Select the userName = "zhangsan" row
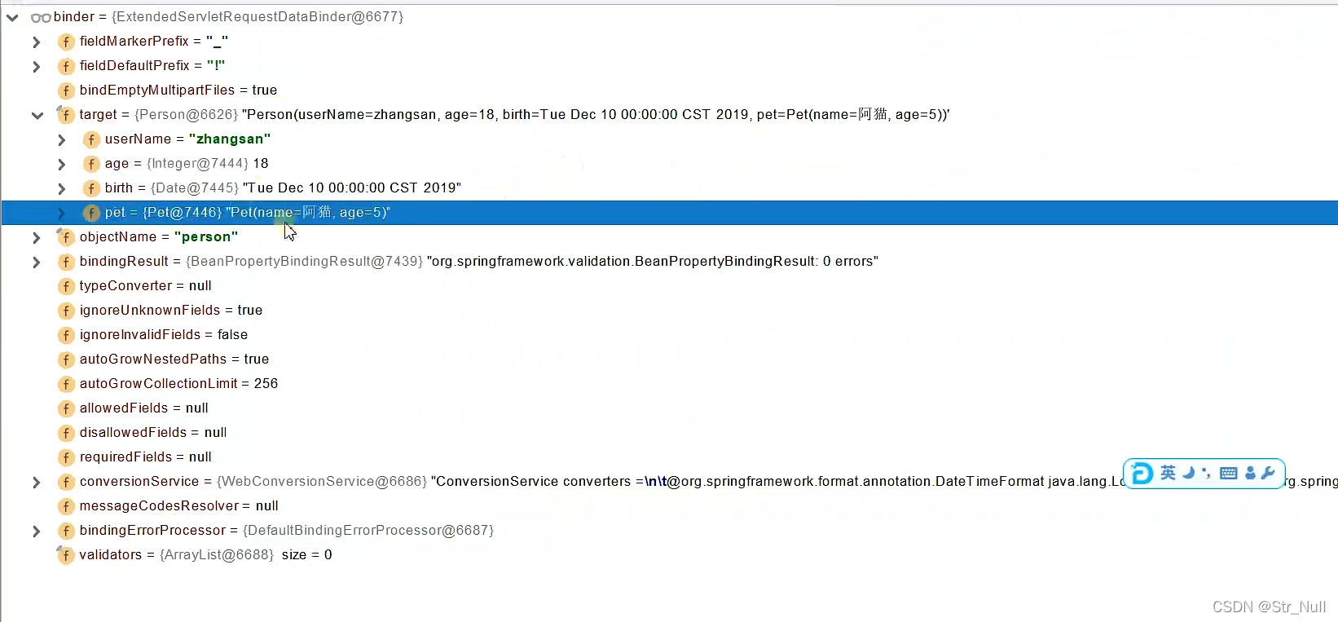This screenshot has width=1338, height=622. coord(187,139)
